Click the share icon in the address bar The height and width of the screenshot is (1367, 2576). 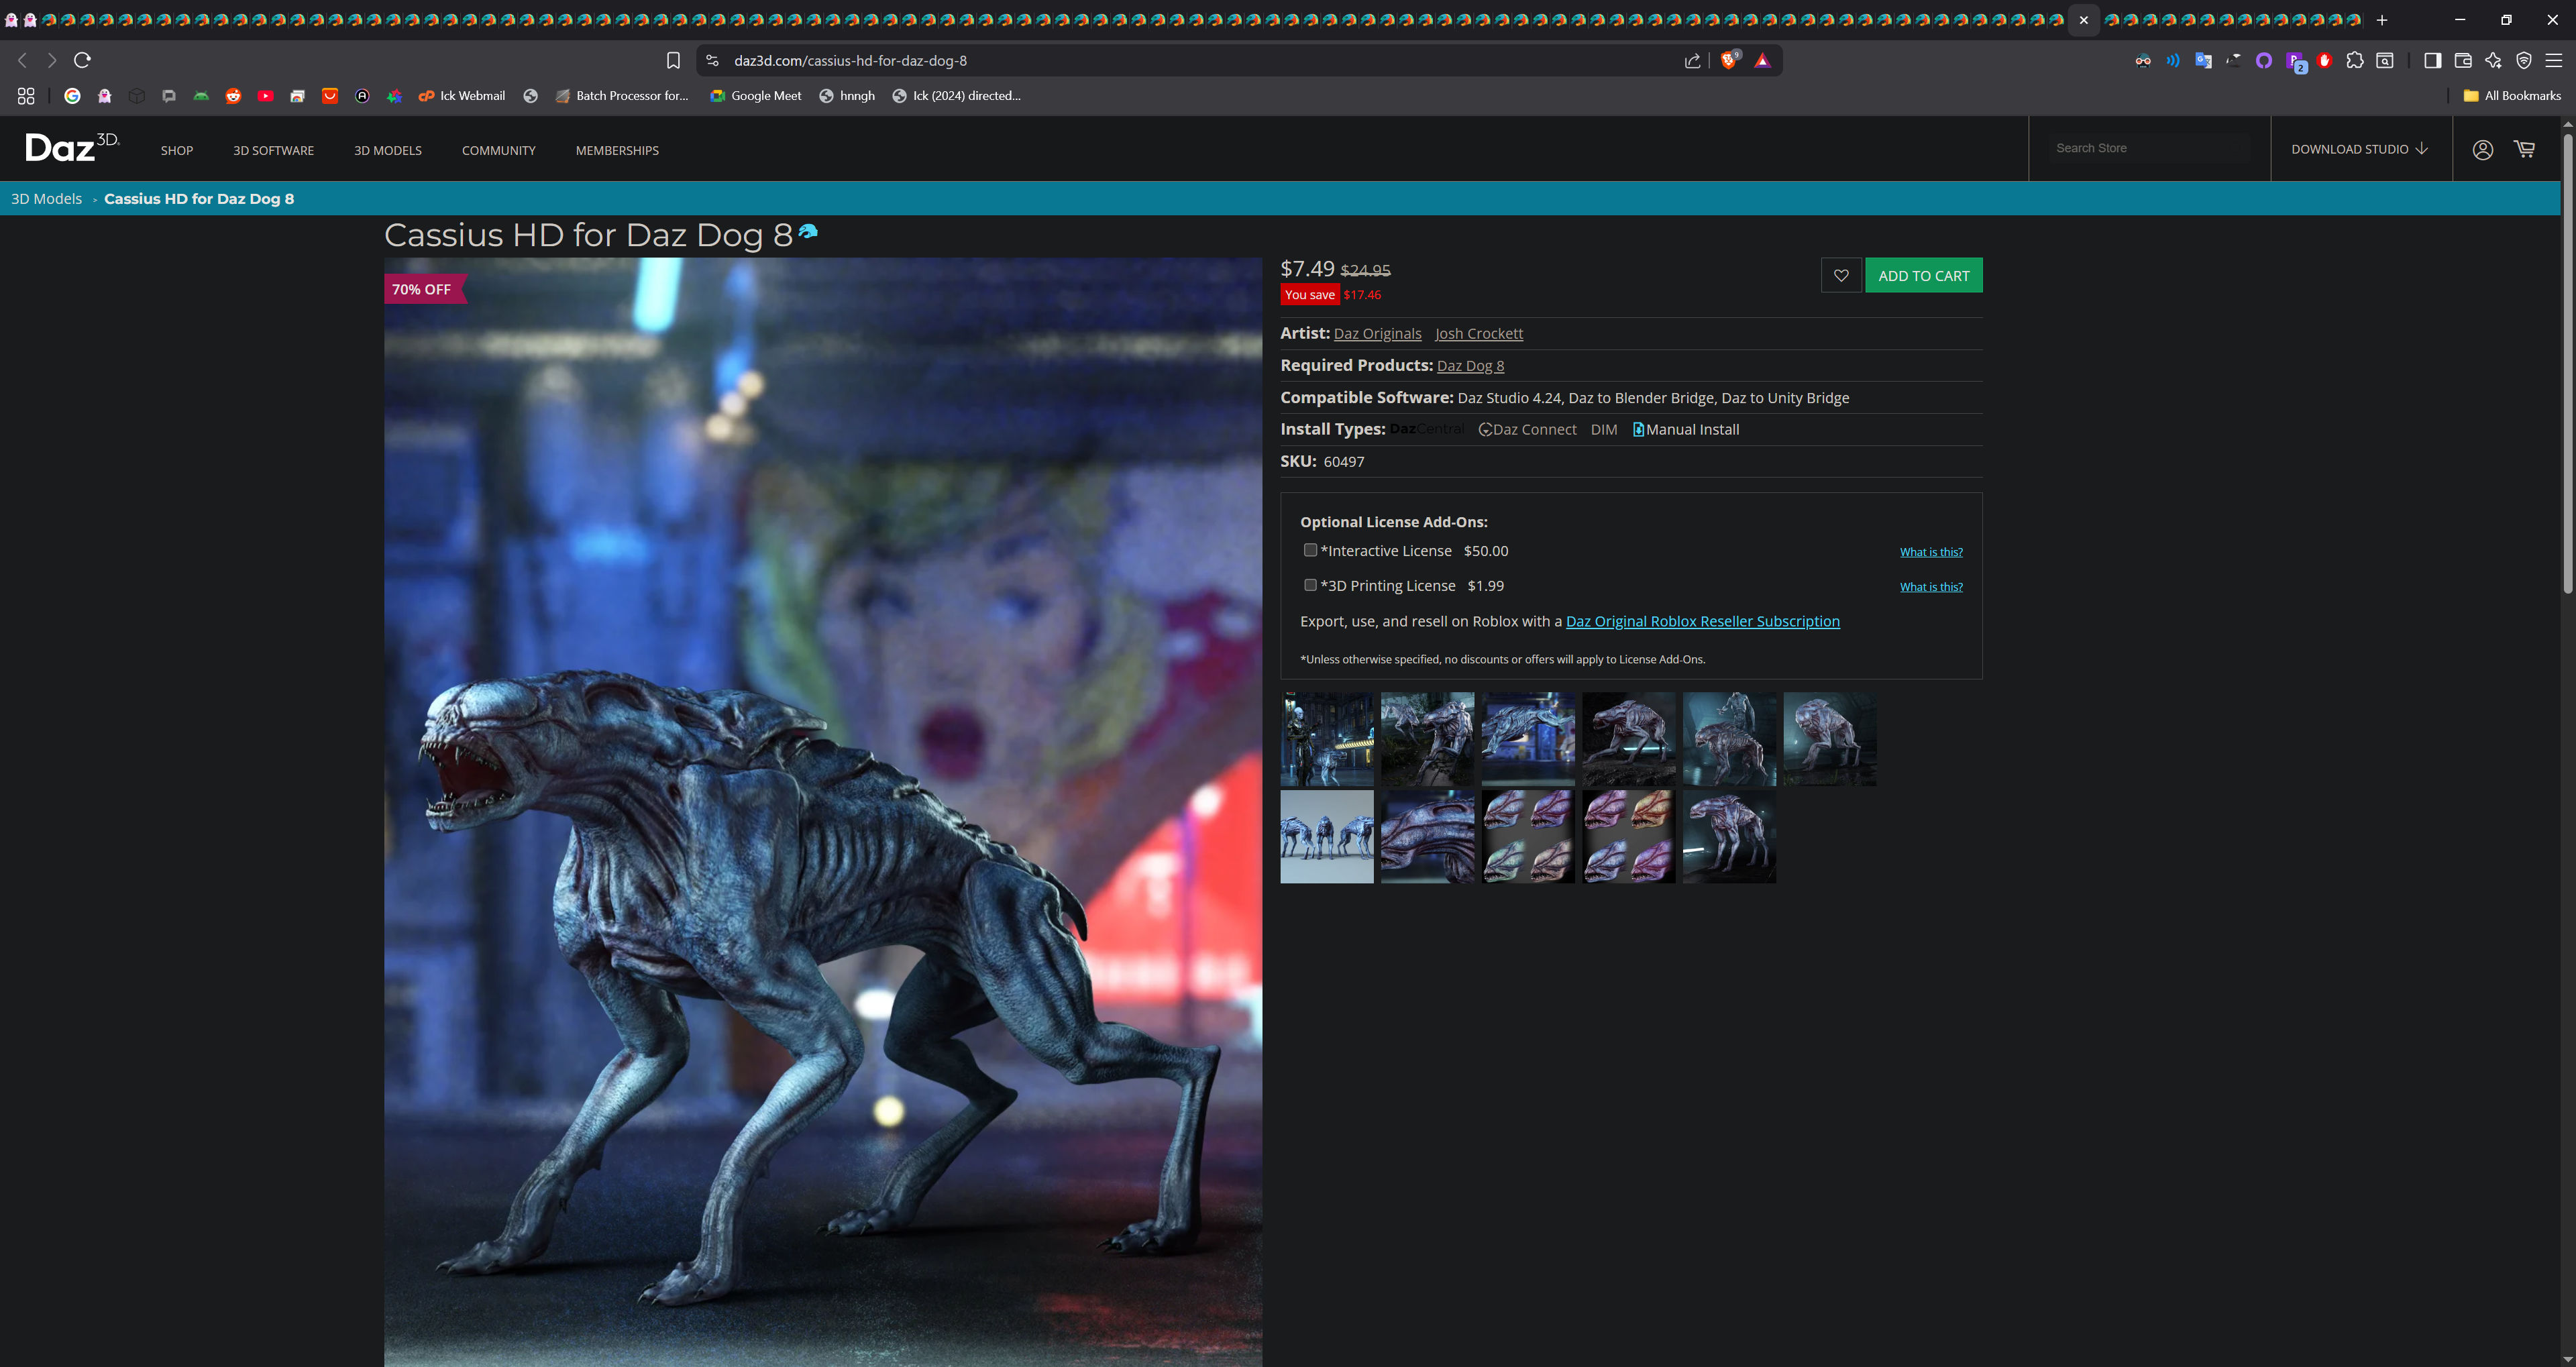tap(1692, 61)
